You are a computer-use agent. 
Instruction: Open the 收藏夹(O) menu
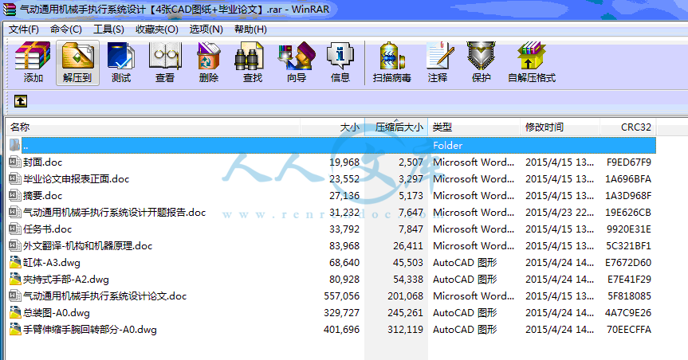click(156, 29)
